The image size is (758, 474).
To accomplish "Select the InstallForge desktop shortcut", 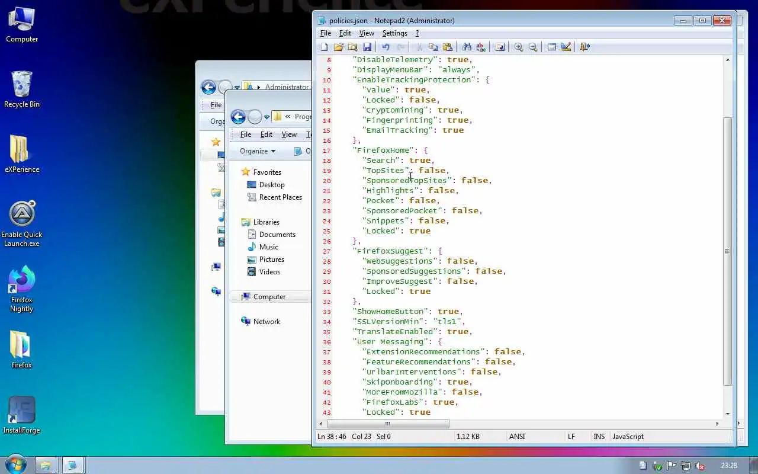I will coord(22,415).
